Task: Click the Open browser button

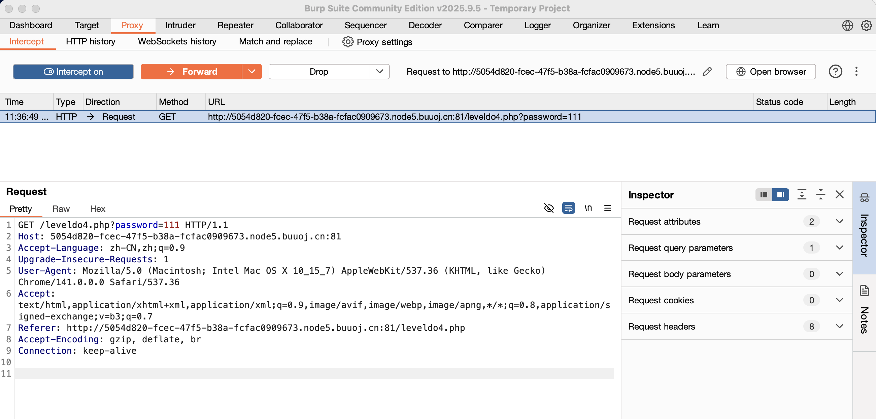Action: [771, 72]
